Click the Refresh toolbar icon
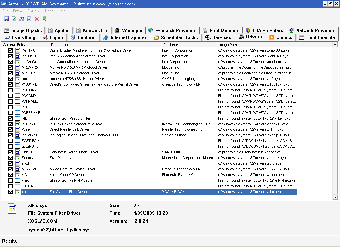The image size is (340, 247). coord(14,19)
